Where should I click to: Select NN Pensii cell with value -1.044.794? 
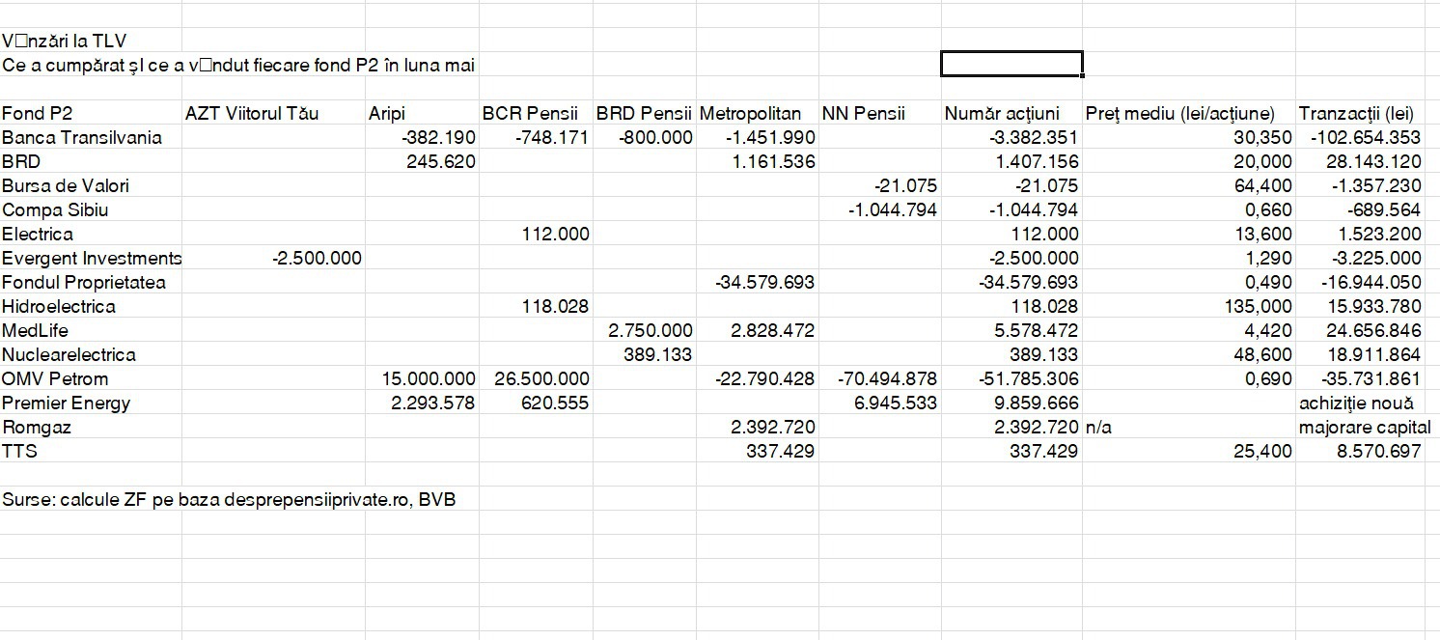pyautogui.click(x=892, y=209)
